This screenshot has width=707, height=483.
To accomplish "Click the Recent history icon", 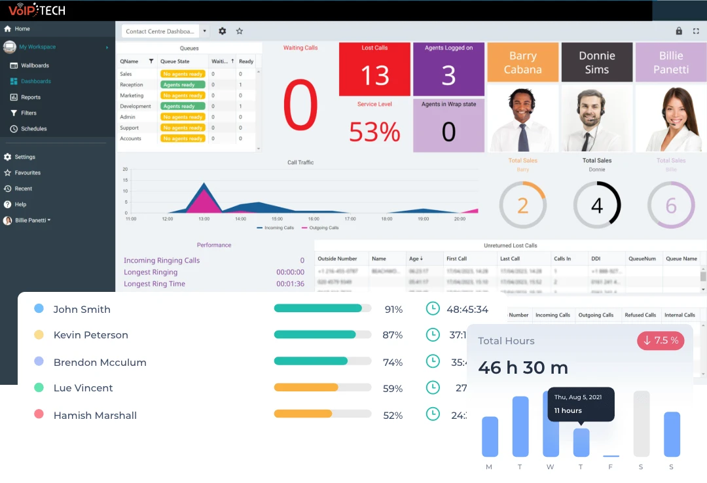I will [7, 188].
